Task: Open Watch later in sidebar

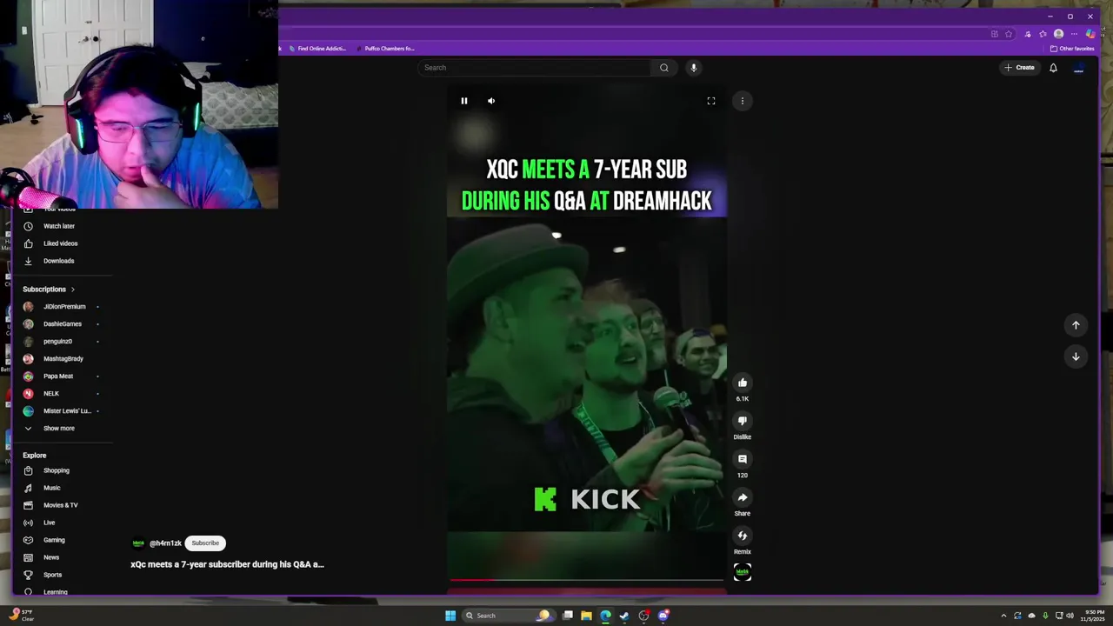Action: click(59, 226)
